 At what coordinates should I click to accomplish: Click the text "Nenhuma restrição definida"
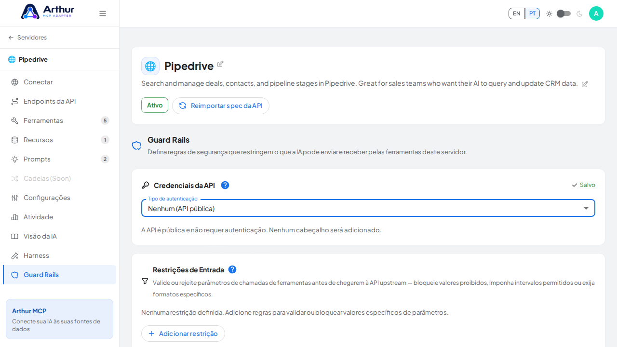pos(182,312)
